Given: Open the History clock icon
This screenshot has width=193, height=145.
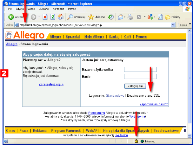Looking at the screenshot, I should pos(111,17).
